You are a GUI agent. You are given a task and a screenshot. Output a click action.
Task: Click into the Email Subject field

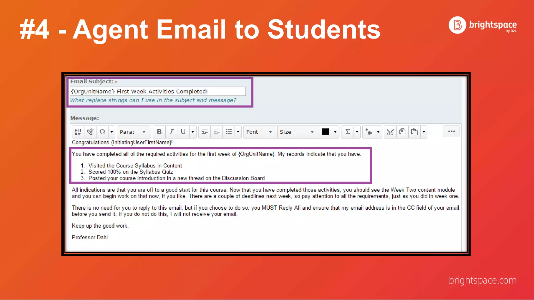click(158, 91)
